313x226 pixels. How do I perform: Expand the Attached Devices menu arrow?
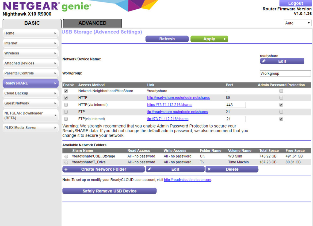pos(55,63)
